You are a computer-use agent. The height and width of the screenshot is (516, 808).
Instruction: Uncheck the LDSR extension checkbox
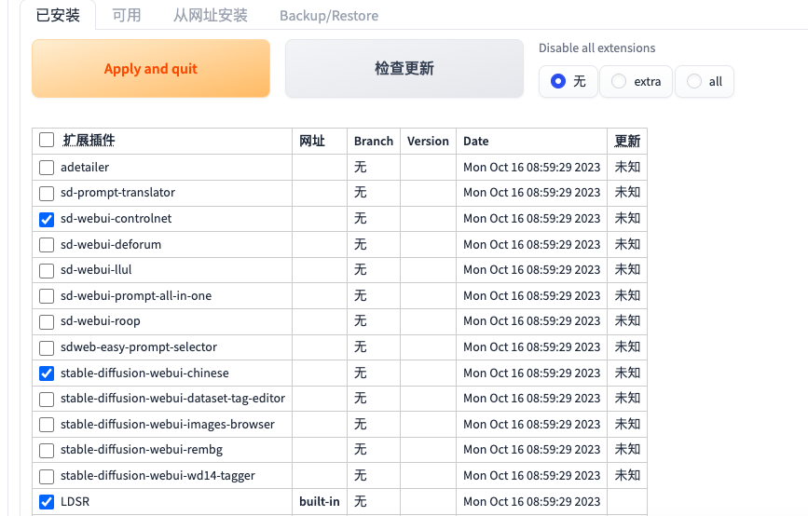pyautogui.click(x=47, y=502)
